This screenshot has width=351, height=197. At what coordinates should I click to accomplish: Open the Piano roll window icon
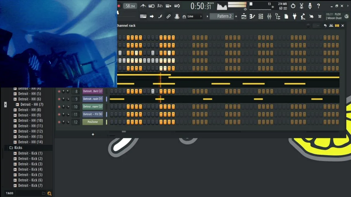pos(252,16)
